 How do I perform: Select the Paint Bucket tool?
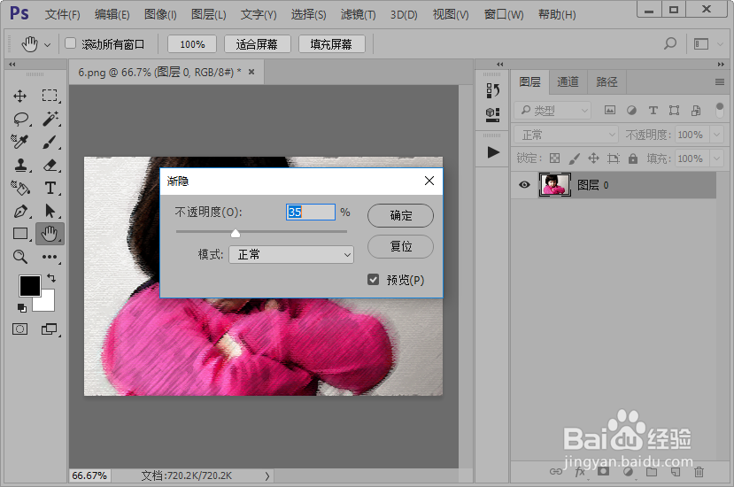tap(20, 188)
